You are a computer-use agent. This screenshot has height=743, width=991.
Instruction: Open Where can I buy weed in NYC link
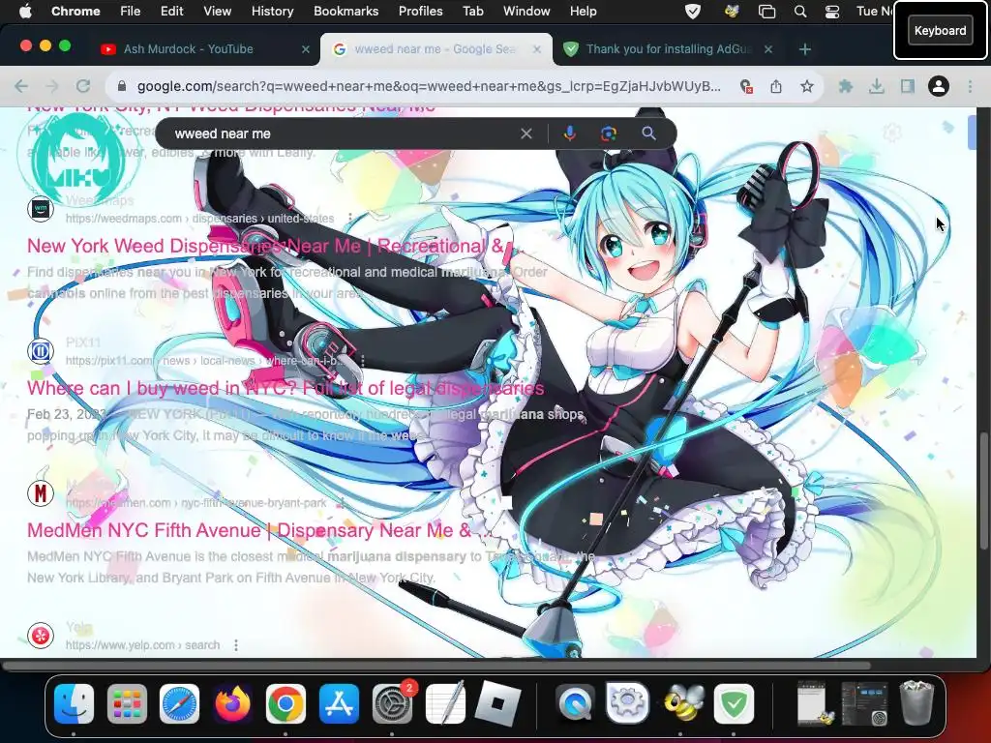[x=285, y=388]
